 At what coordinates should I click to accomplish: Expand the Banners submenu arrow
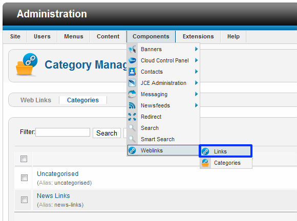pyautogui.click(x=197, y=49)
